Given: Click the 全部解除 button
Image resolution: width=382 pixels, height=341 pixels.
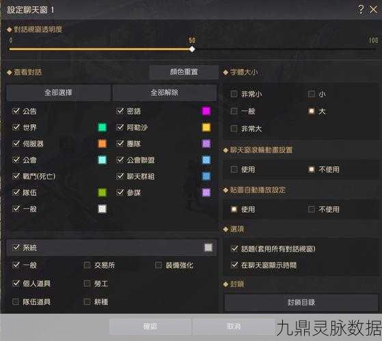Looking at the screenshot, I should (165, 93).
